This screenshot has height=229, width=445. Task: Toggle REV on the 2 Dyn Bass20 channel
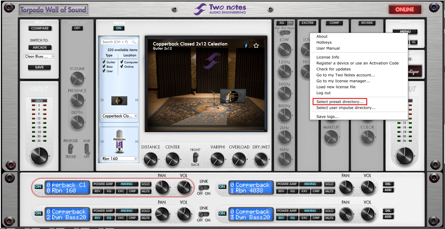[x=97, y=218]
